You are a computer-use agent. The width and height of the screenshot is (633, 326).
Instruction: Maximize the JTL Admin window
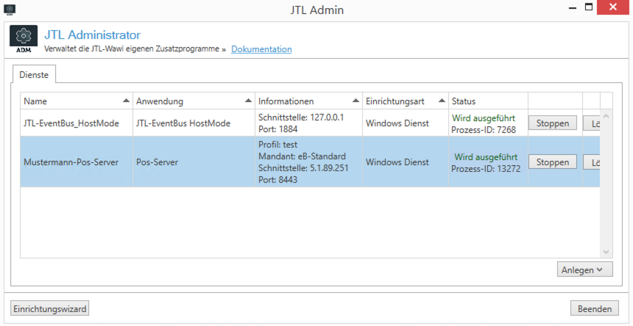coord(589,7)
